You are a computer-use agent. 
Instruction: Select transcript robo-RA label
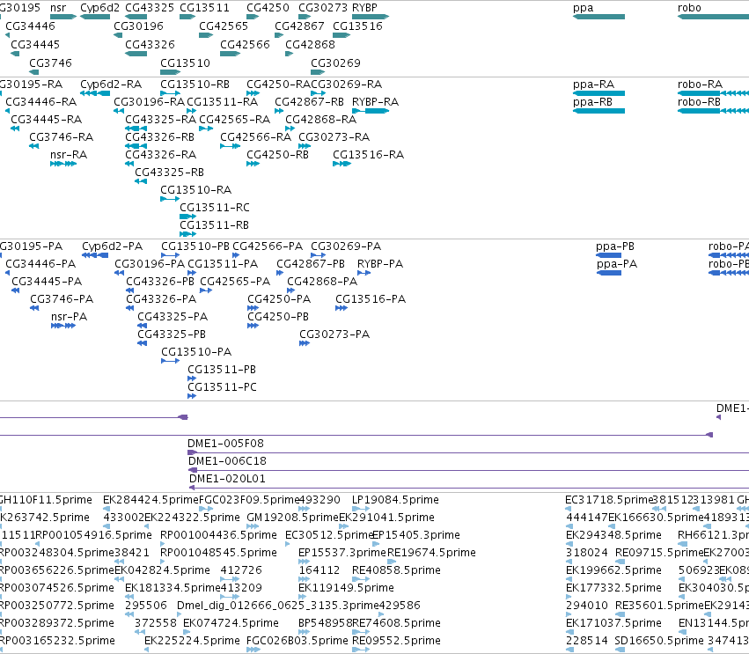tap(700, 85)
